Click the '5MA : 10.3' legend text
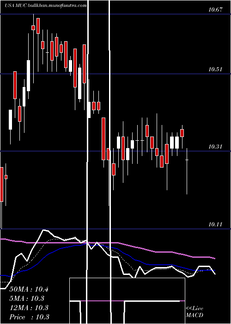 pyautogui.click(x=27, y=299)
